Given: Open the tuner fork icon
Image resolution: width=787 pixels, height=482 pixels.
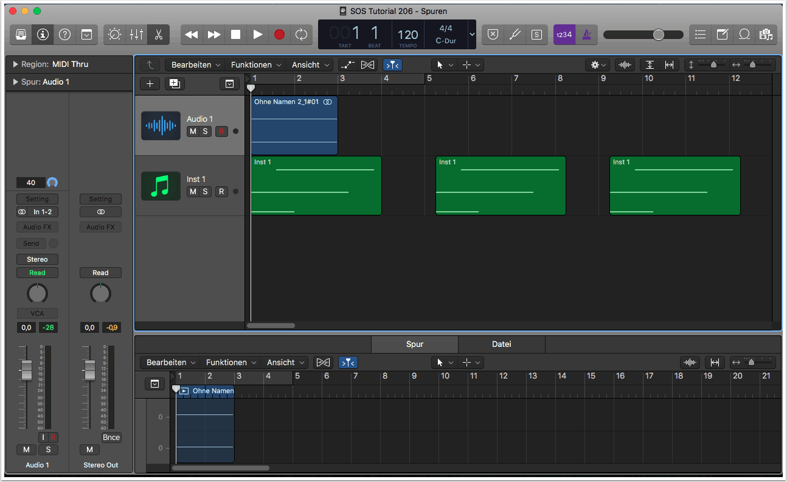Looking at the screenshot, I should 515,35.
